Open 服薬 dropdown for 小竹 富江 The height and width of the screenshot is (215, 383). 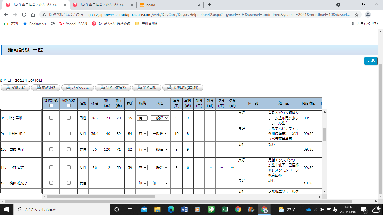(142, 167)
